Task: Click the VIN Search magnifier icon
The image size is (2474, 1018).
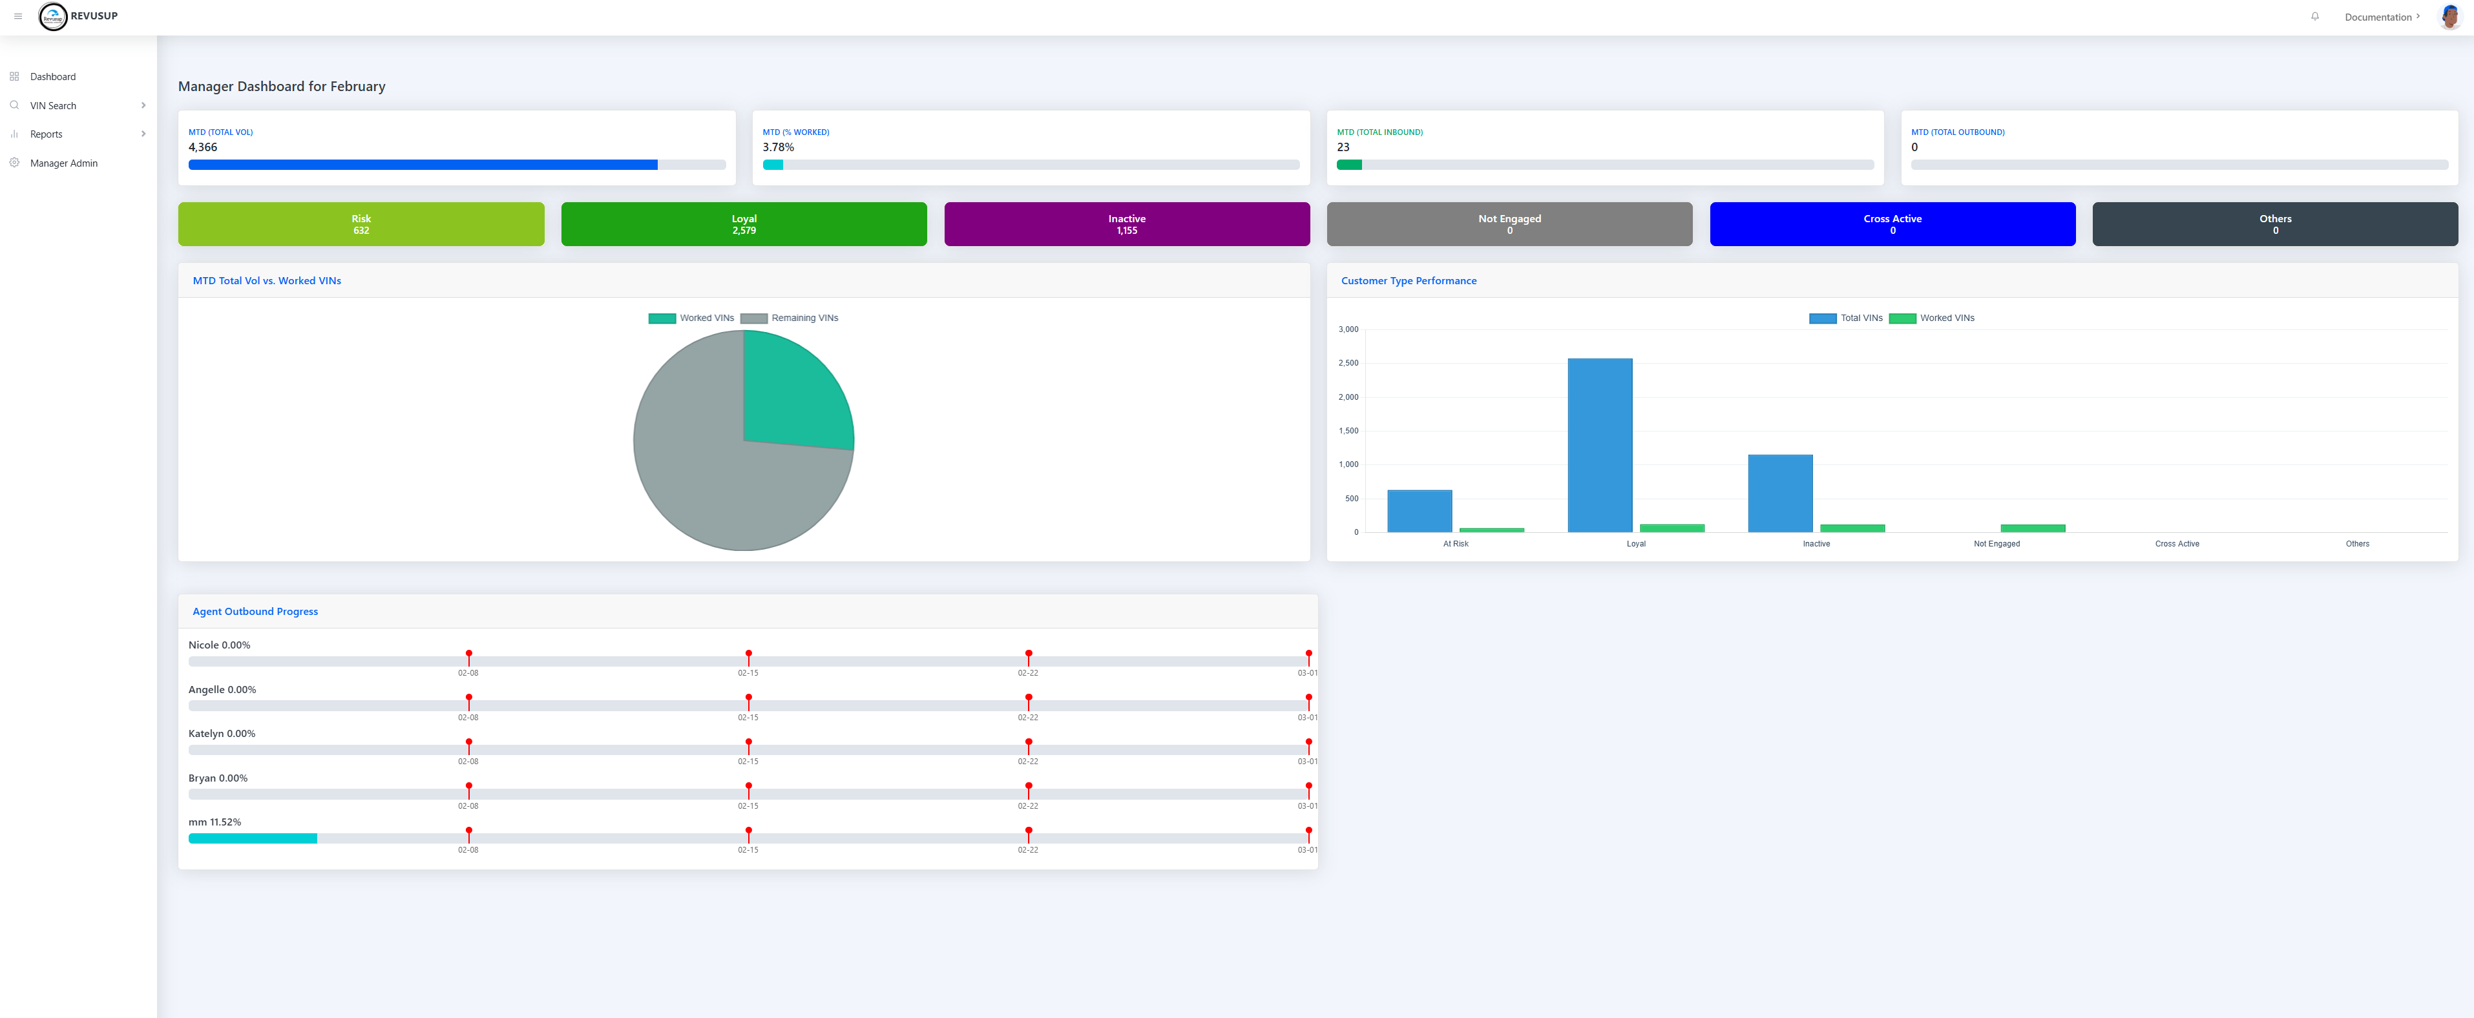Action: click(x=14, y=105)
